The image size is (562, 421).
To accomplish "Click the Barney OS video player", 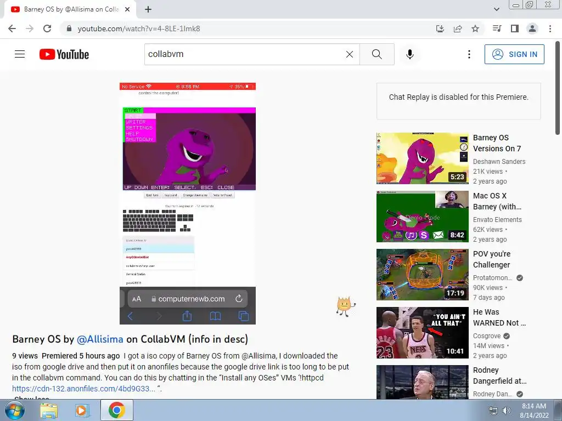I will pyautogui.click(x=188, y=203).
